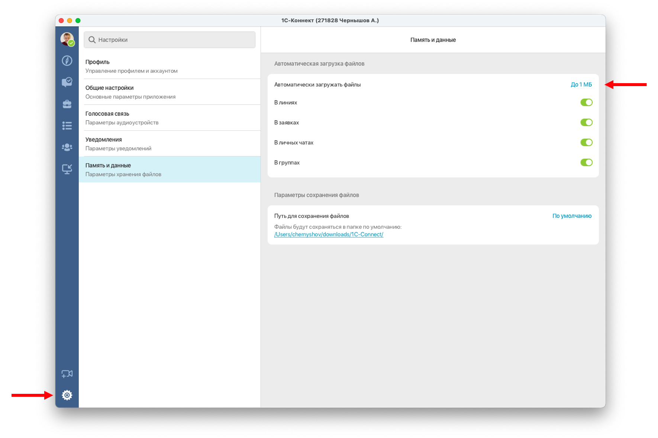The image size is (658, 438).
Task: Open the chats icon with checkmark
Action: 67,82
